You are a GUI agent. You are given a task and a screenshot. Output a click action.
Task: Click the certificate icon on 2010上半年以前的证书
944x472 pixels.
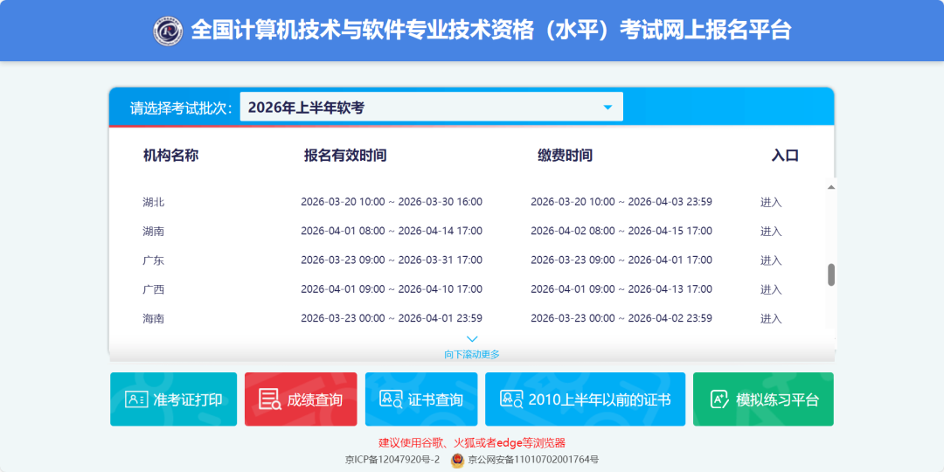click(x=511, y=399)
